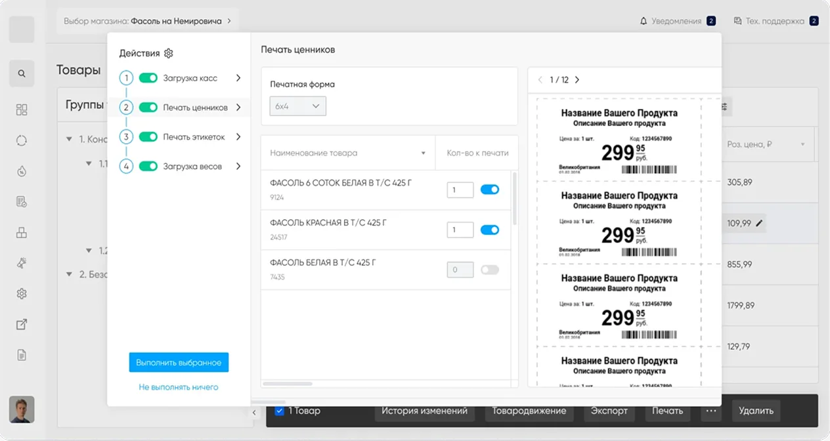830x441 pixels.
Task: Click the Выполнить выбранное button
Action: tap(179, 362)
